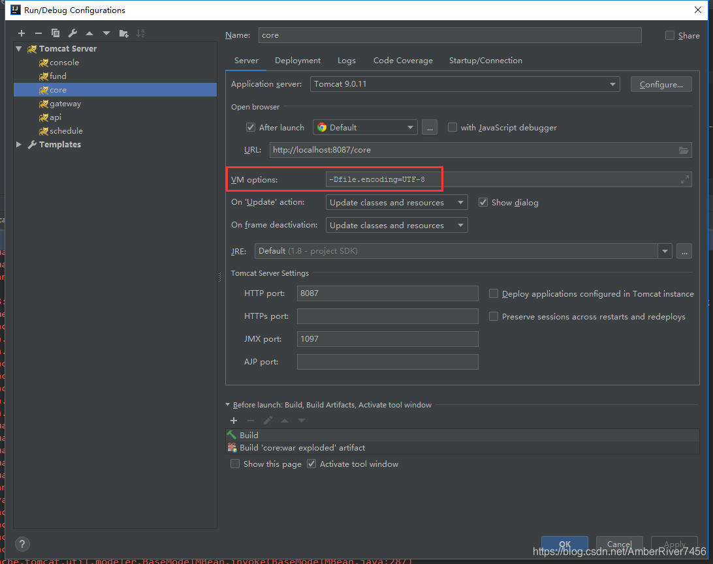Move configuration up in the list

pyautogui.click(x=89, y=33)
